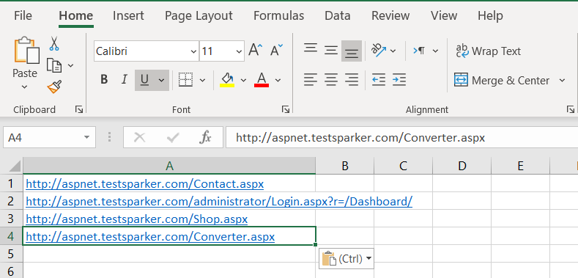Toggle Bold formatting
Screen dimensions: 578x278
tap(104, 80)
